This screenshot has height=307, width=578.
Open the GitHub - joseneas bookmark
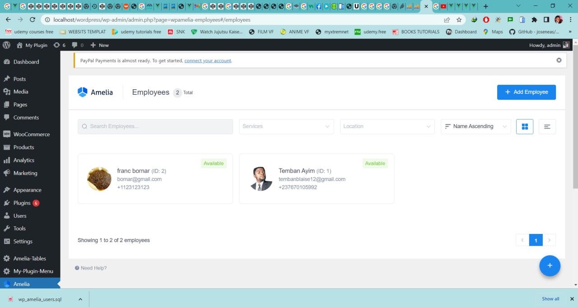tap(534, 32)
